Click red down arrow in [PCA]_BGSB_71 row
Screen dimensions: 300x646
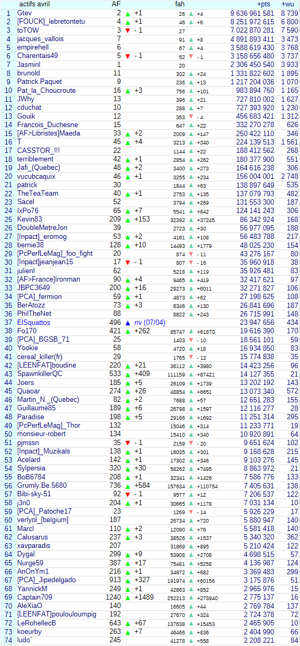click(191, 340)
